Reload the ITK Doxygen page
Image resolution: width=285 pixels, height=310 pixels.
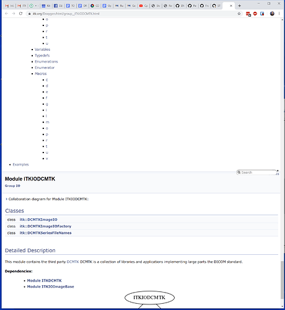[20, 14]
